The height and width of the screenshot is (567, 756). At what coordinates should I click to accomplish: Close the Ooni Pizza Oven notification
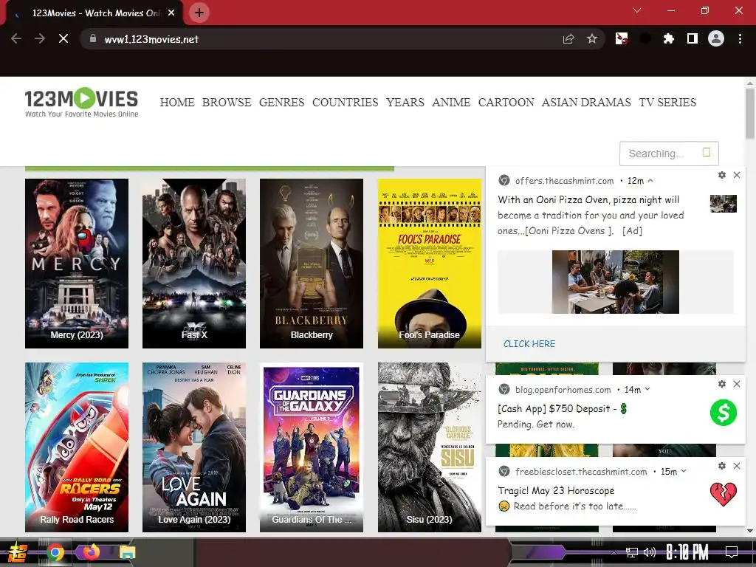[737, 175]
